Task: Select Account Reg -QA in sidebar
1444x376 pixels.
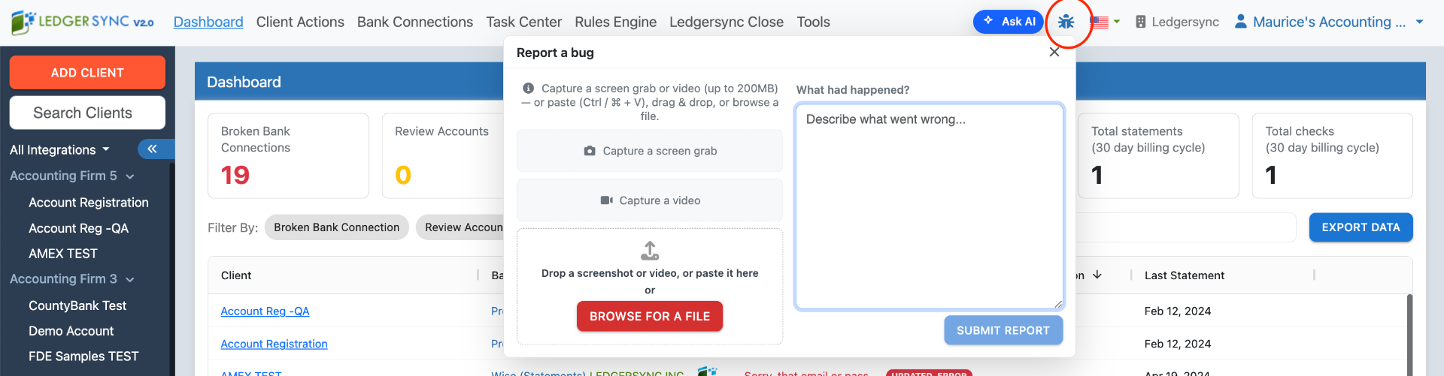Action: (78, 228)
